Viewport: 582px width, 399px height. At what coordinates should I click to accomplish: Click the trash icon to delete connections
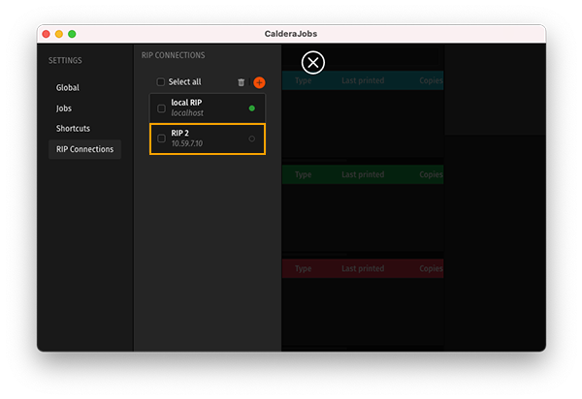242,83
